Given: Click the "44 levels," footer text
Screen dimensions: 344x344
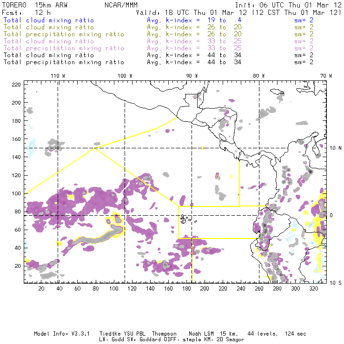Looking at the screenshot, I should tap(263, 334).
